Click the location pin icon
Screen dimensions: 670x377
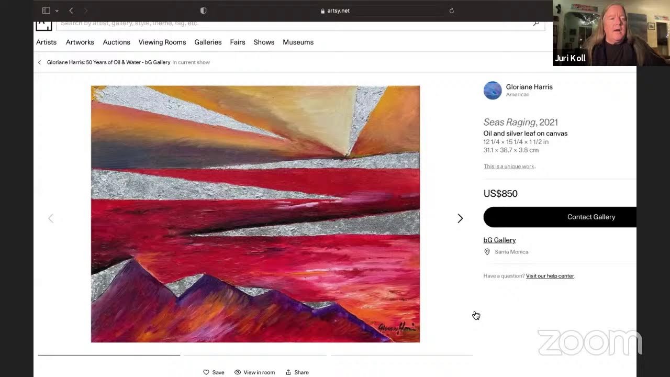[487, 252]
